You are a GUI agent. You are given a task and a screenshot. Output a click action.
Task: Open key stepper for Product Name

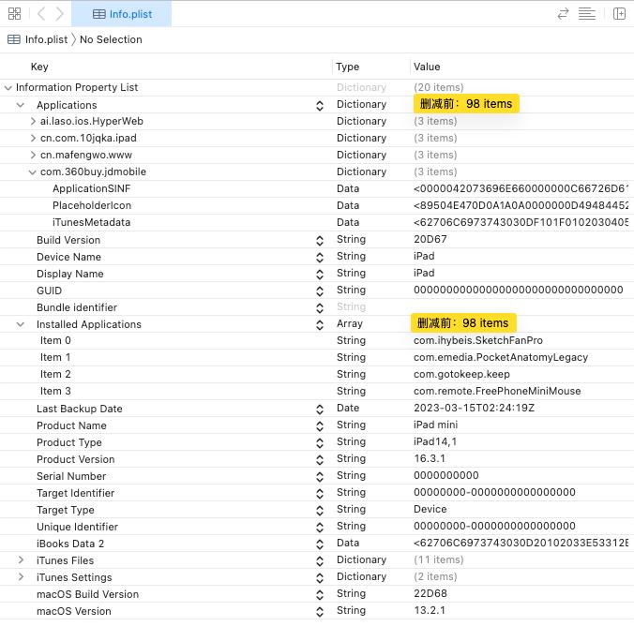pyautogui.click(x=320, y=426)
